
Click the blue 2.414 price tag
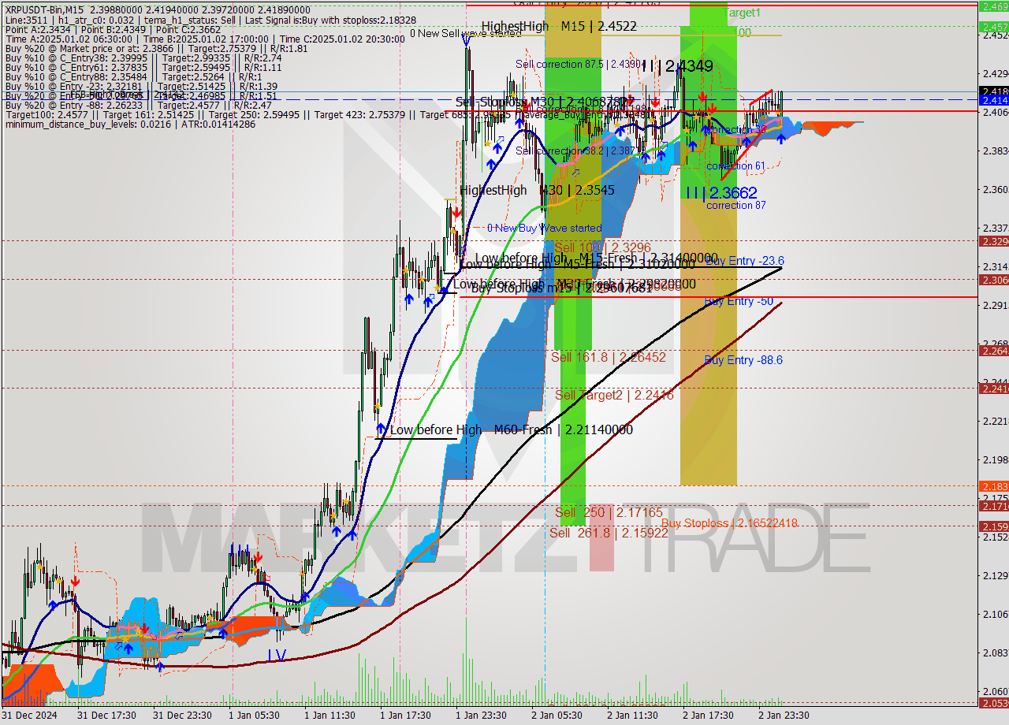(x=993, y=100)
